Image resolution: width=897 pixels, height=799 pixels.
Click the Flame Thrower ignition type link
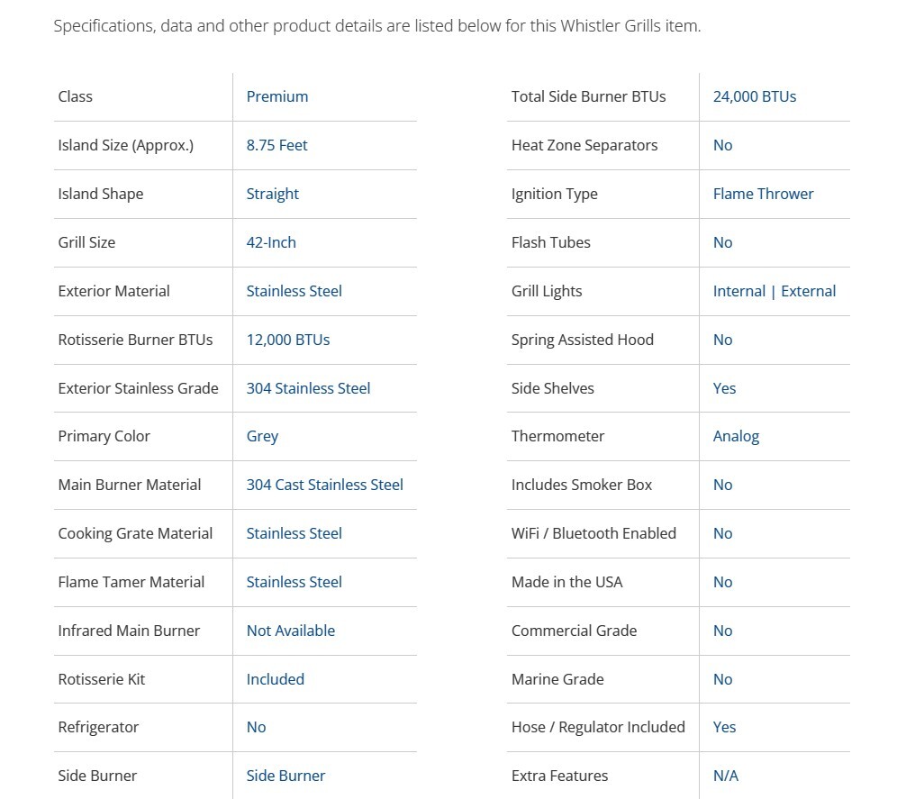pos(763,194)
